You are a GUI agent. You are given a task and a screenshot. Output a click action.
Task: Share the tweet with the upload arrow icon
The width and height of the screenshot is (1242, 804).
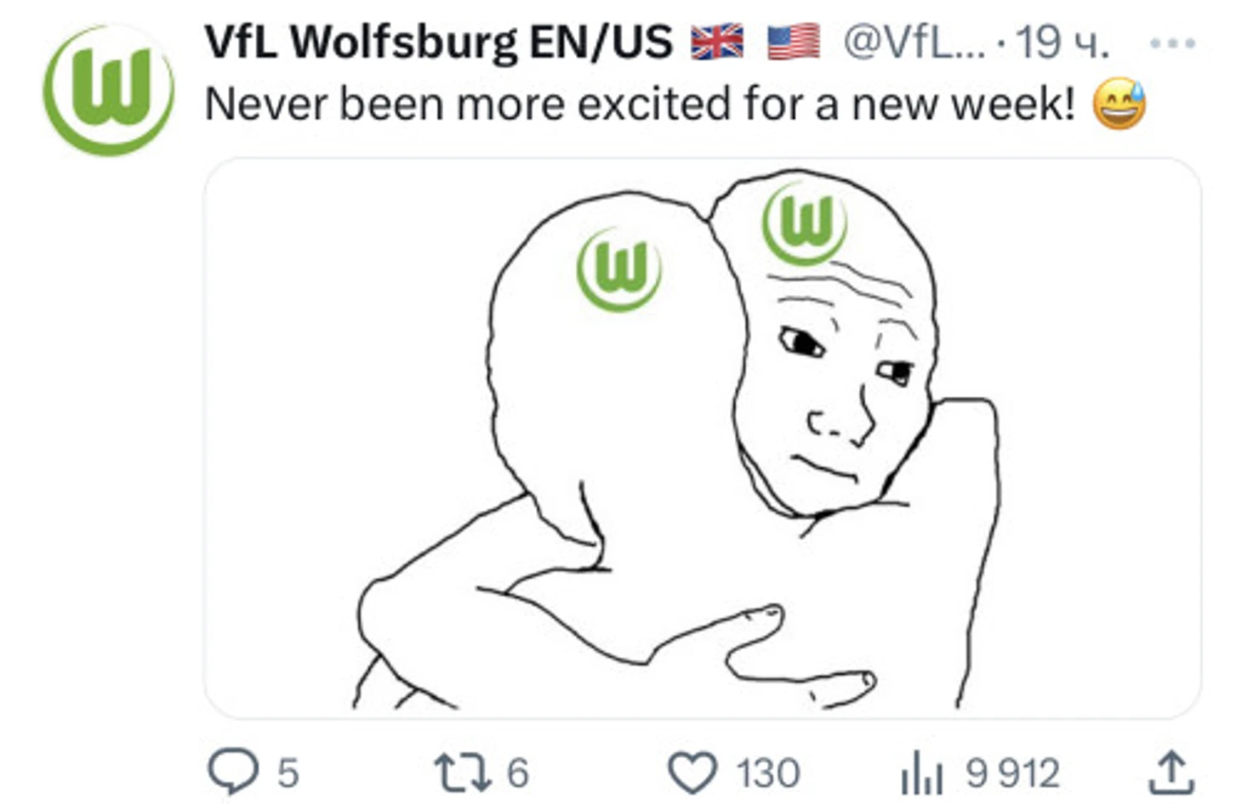[x=1171, y=772]
